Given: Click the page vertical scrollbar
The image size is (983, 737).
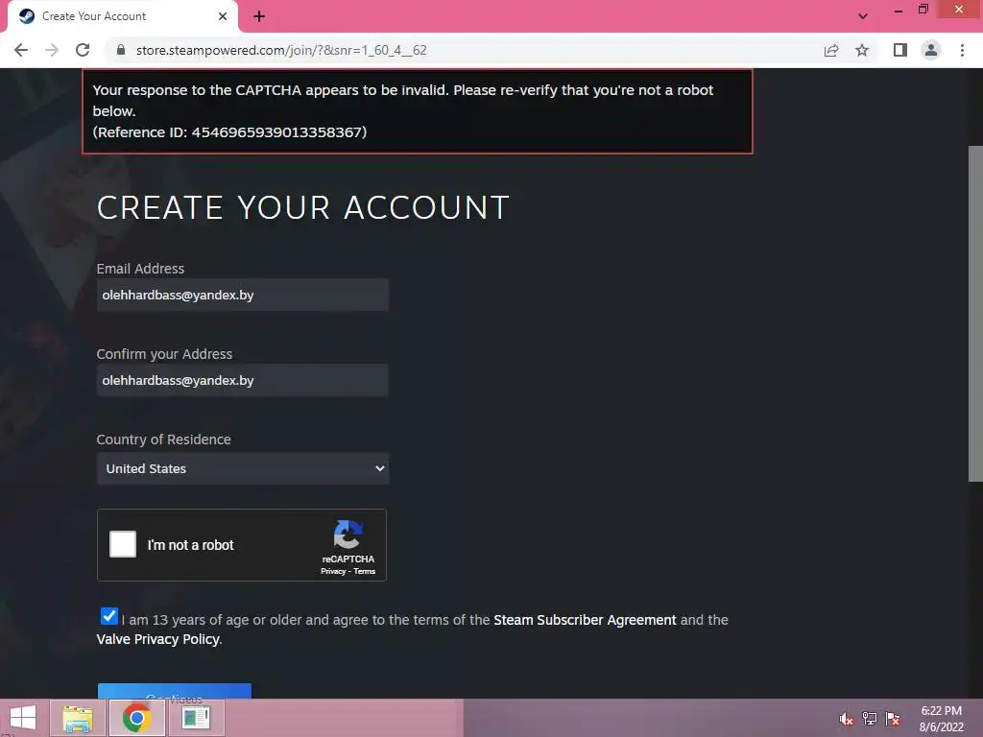Looking at the screenshot, I should pyautogui.click(x=975, y=314).
